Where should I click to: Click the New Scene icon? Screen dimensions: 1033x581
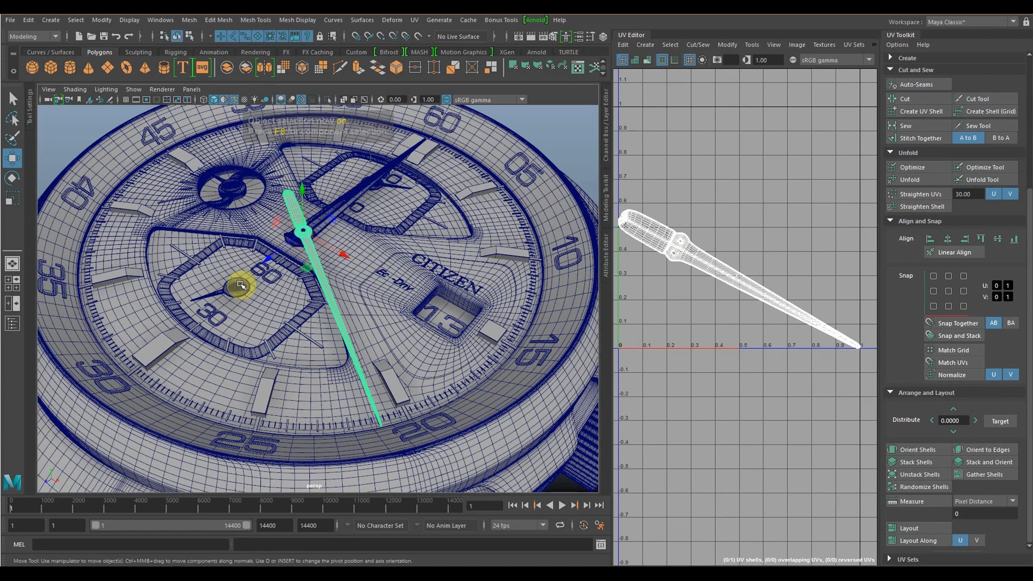coord(78,36)
